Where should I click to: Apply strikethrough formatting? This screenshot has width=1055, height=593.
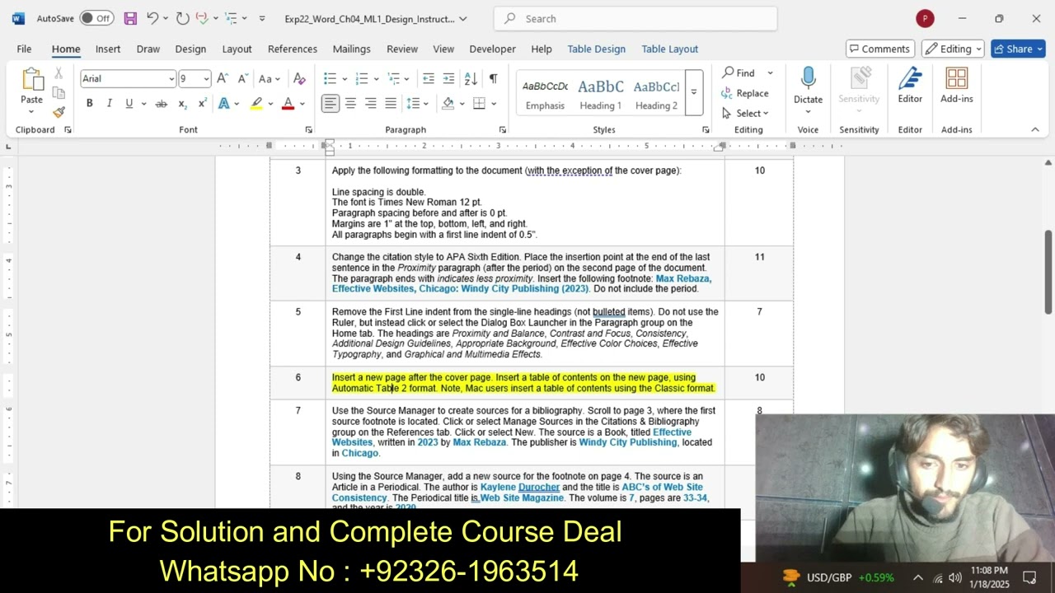click(x=162, y=104)
